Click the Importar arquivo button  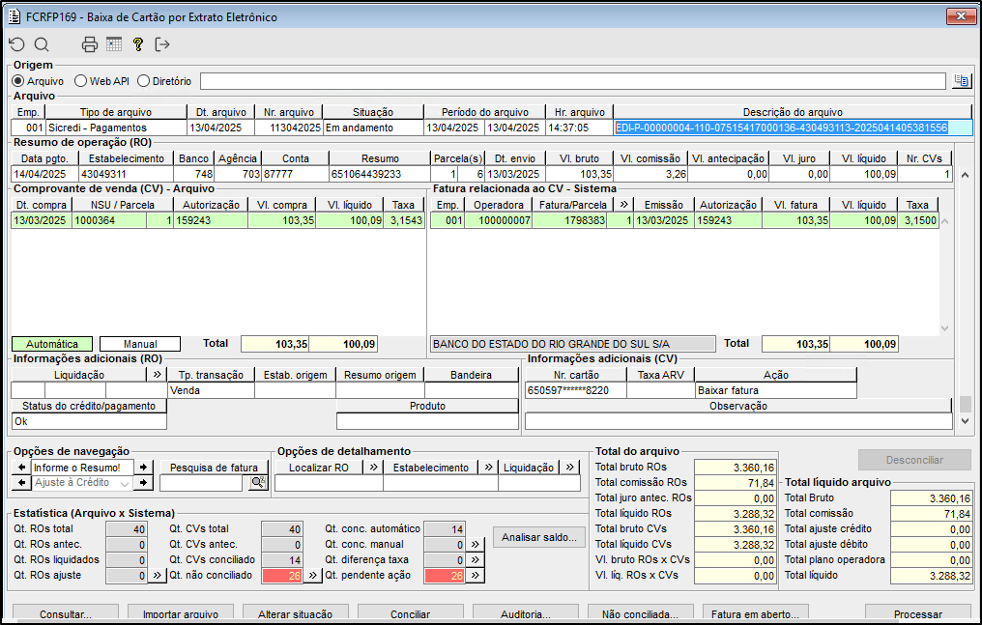pyautogui.click(x=181, y=613)
